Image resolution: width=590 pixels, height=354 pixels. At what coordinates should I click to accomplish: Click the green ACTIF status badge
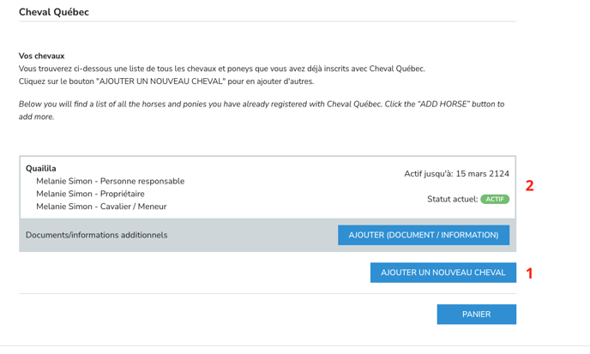[495, 200]
